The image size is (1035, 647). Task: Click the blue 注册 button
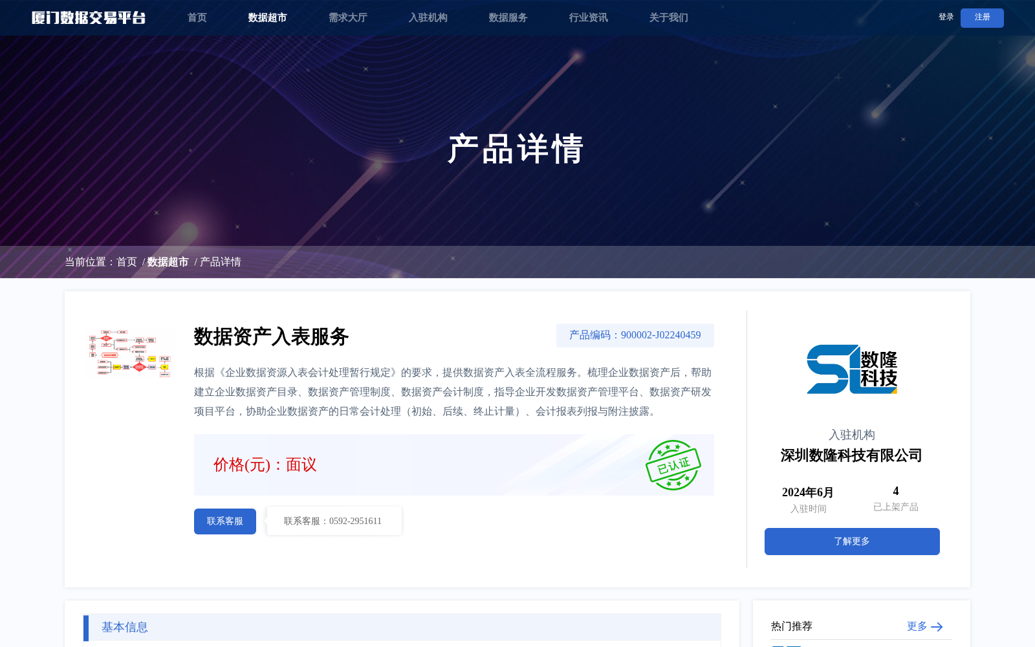point(982,17)
